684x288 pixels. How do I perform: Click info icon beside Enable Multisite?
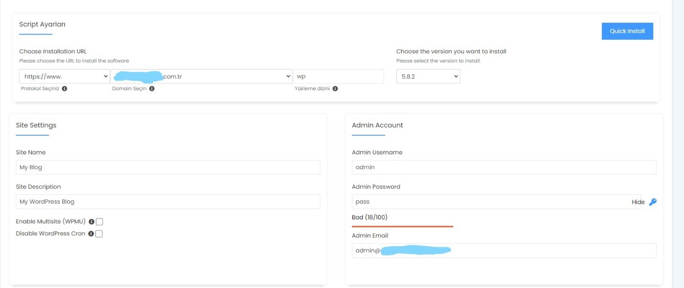click(x=91, y=222)
